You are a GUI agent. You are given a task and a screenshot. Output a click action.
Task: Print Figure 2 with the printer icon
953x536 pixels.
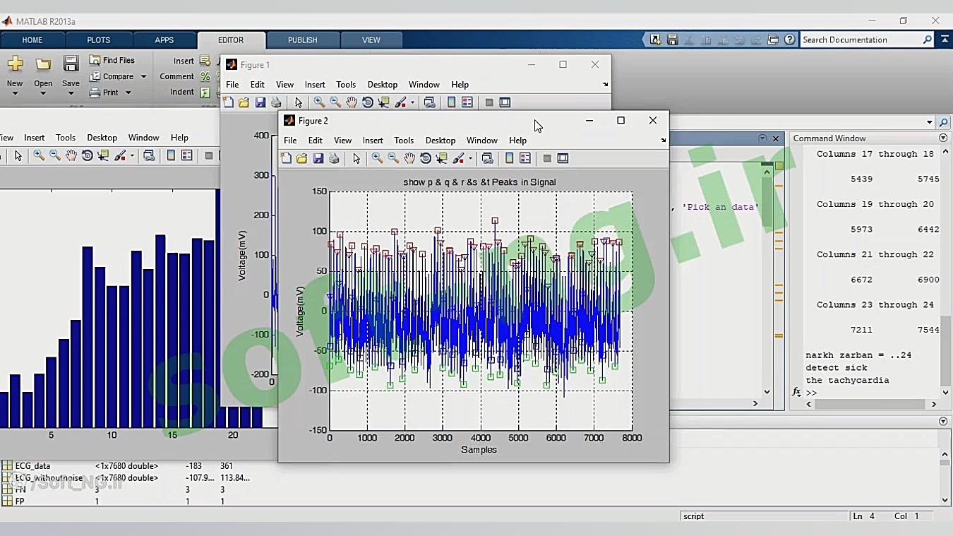(x=334, y=158)
